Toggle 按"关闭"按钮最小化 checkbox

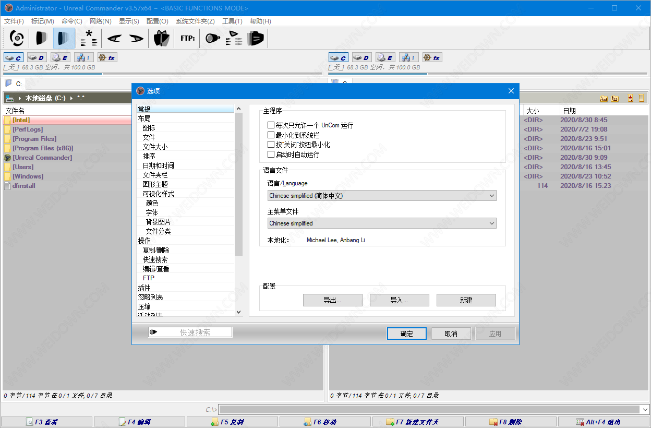click(271, 145)
